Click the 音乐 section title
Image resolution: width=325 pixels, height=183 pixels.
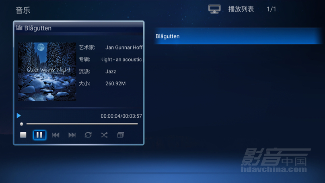pos(23,10)
